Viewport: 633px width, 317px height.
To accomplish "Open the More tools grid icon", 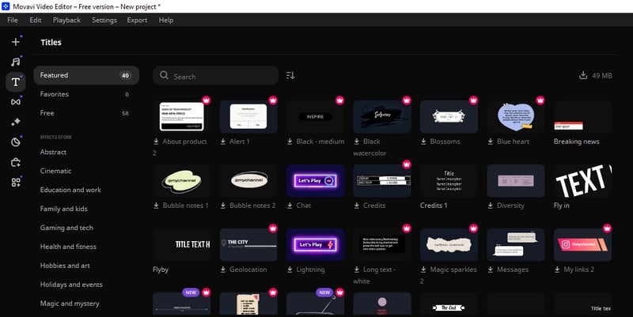I will pos(16,183).
